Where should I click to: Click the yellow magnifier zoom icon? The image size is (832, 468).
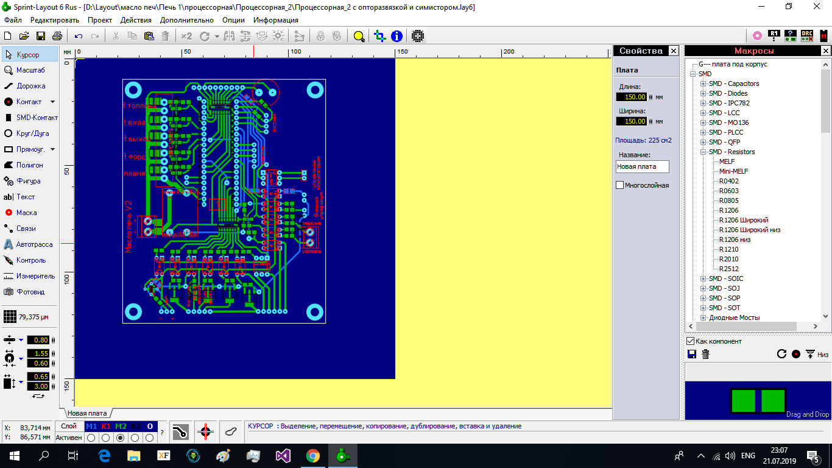pyautogui.click(x=359, y=36)
